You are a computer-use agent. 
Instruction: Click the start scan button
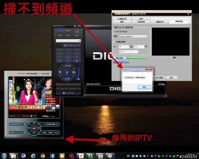(119, 58)
